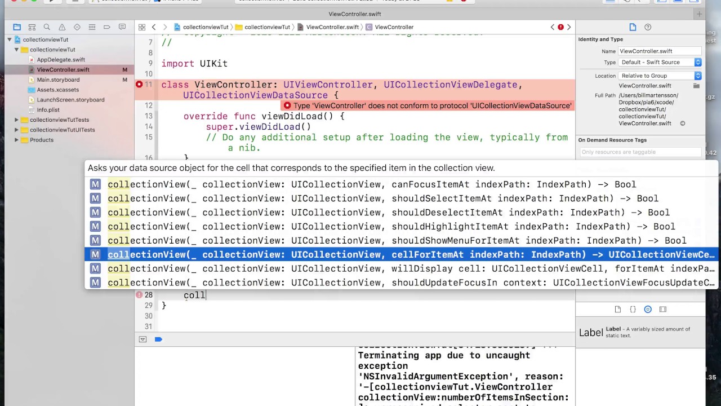Viewport: 721px width, 406px height.
Task: Click the inline protocol conformance error message
Action: click(428, 105)
